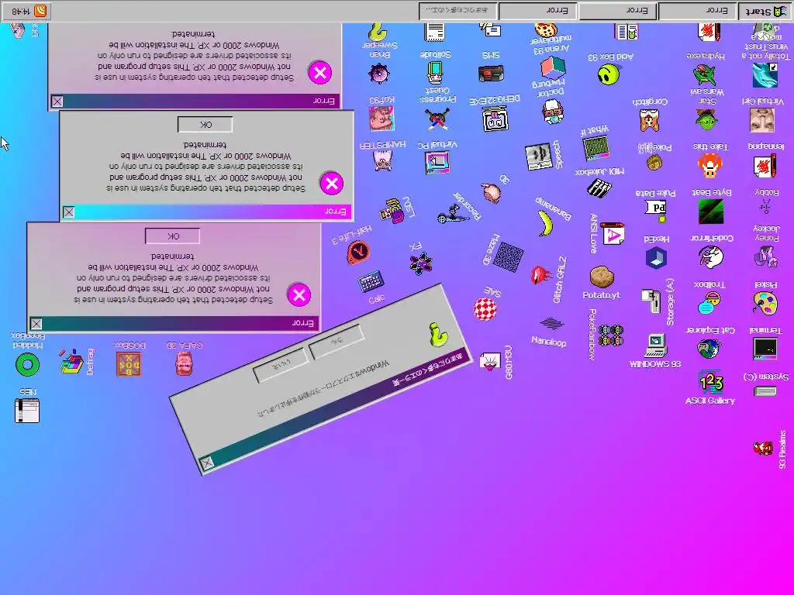Viewport: 794px width, 595px height.
Task: Launch the HAMPSTER icon
Action: pos(382,161)
